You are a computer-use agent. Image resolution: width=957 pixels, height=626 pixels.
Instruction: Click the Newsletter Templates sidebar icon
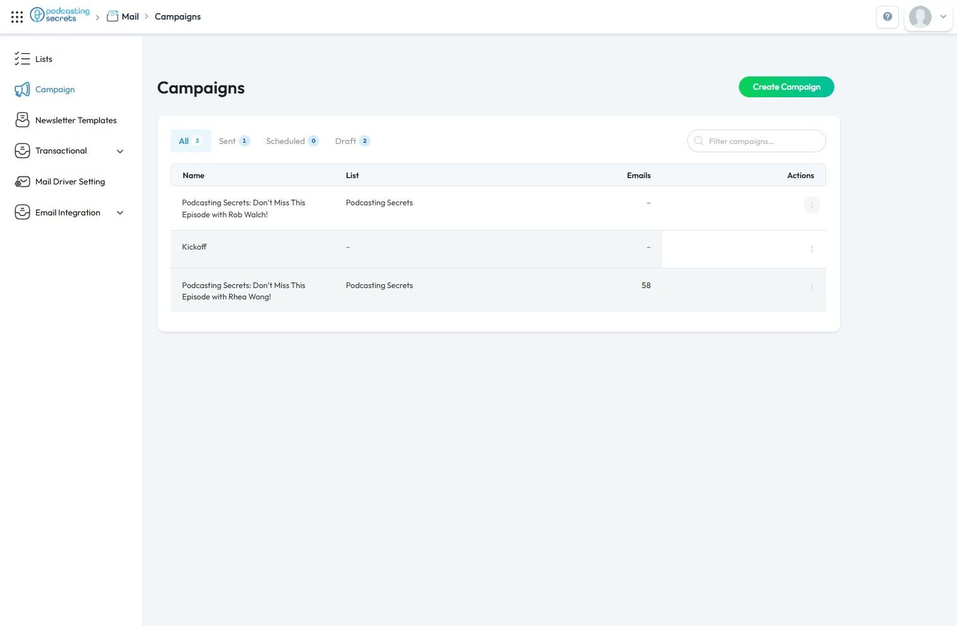pos(22,120)
